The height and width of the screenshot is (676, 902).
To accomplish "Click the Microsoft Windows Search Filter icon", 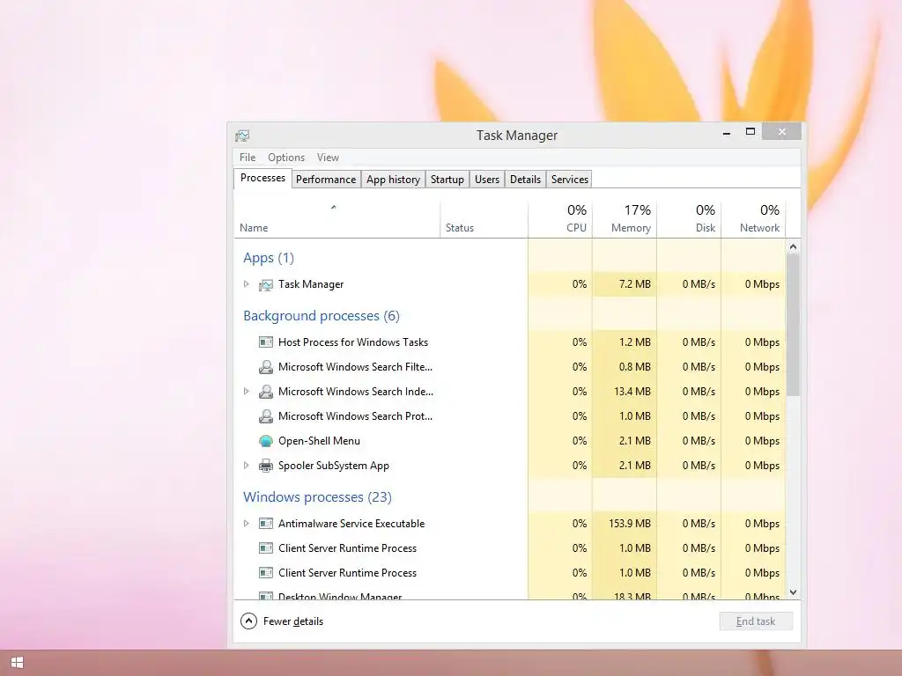I will tap(266, 367).
